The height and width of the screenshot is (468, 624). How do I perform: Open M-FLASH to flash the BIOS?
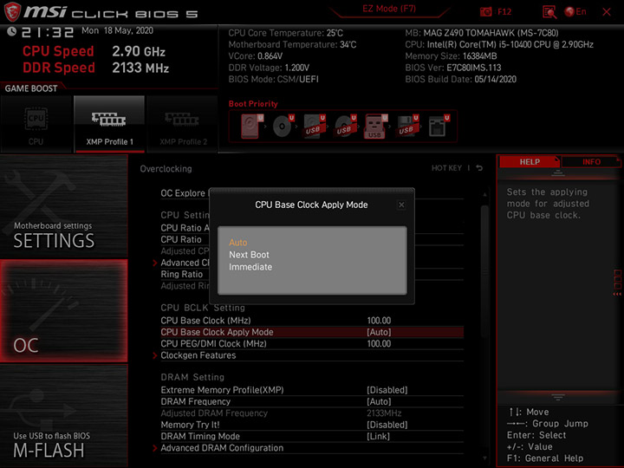tap(63, 415)
